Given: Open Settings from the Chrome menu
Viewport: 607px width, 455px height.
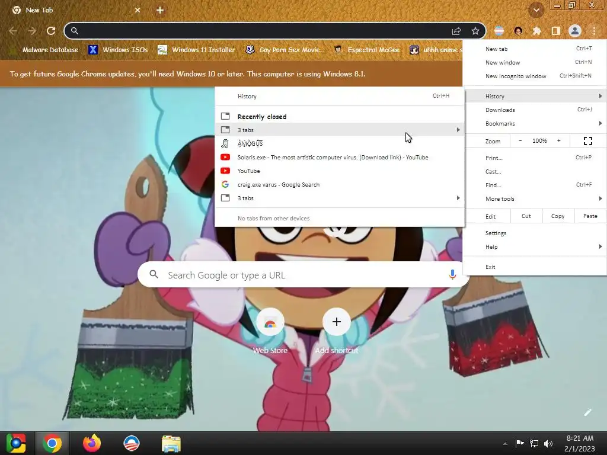Looking at the screenshot, I should 535,233.
